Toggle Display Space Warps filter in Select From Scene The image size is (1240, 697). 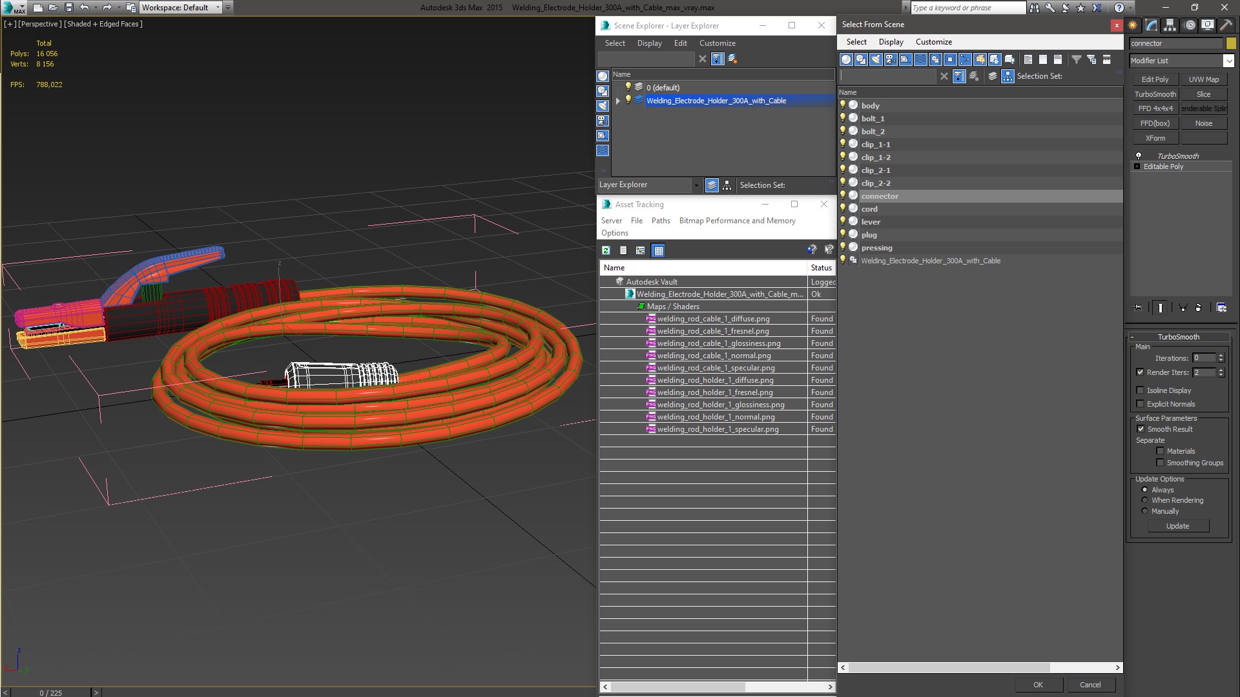tap(920, 59)
